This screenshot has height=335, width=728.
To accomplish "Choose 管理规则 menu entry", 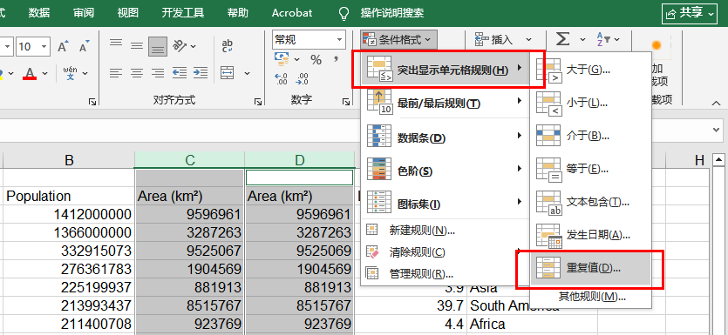I will click(446, 274).
